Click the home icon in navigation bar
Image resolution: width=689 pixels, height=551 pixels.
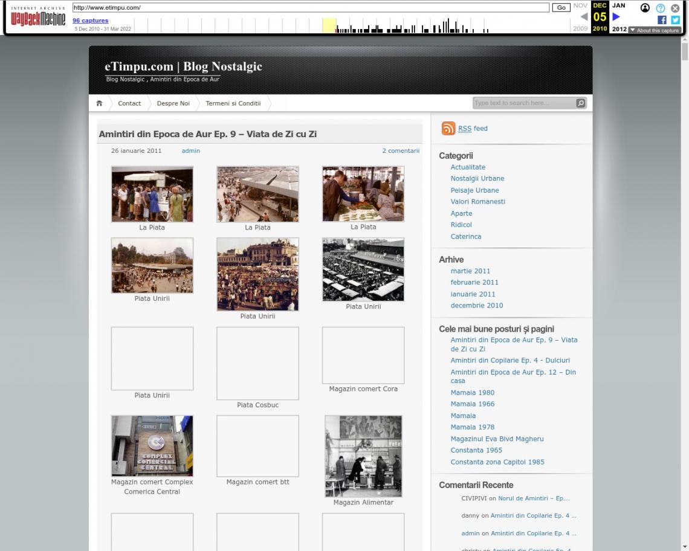pos(99,103)
